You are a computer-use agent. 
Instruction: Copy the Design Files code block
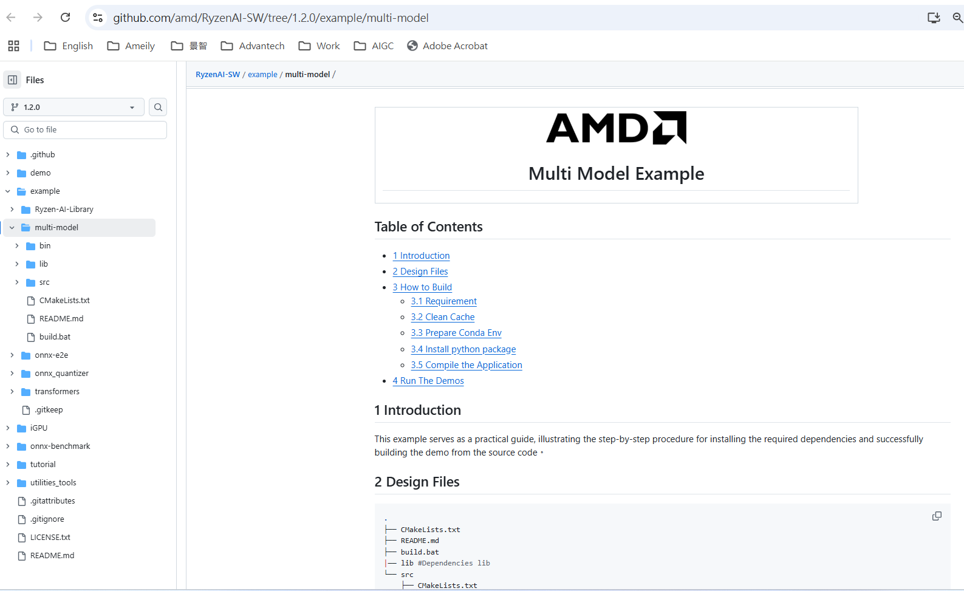pyautogui.click(x=937, y=516)
